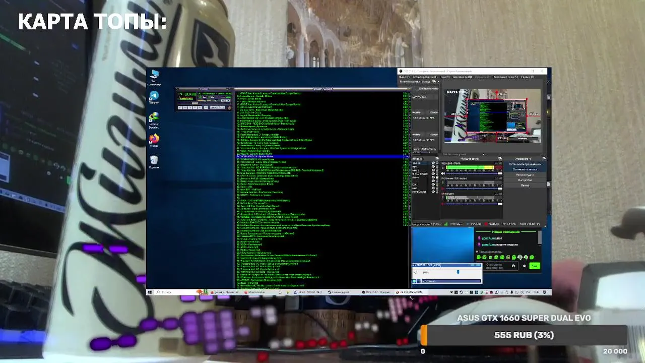Click 30.00 / 30.00 FPS status text
The width and height of the screenshot is (645, 363).
[x=530, y=224]
